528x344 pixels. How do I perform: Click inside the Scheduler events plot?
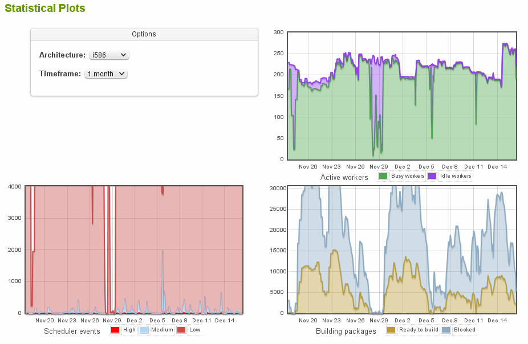coord(134,249)
